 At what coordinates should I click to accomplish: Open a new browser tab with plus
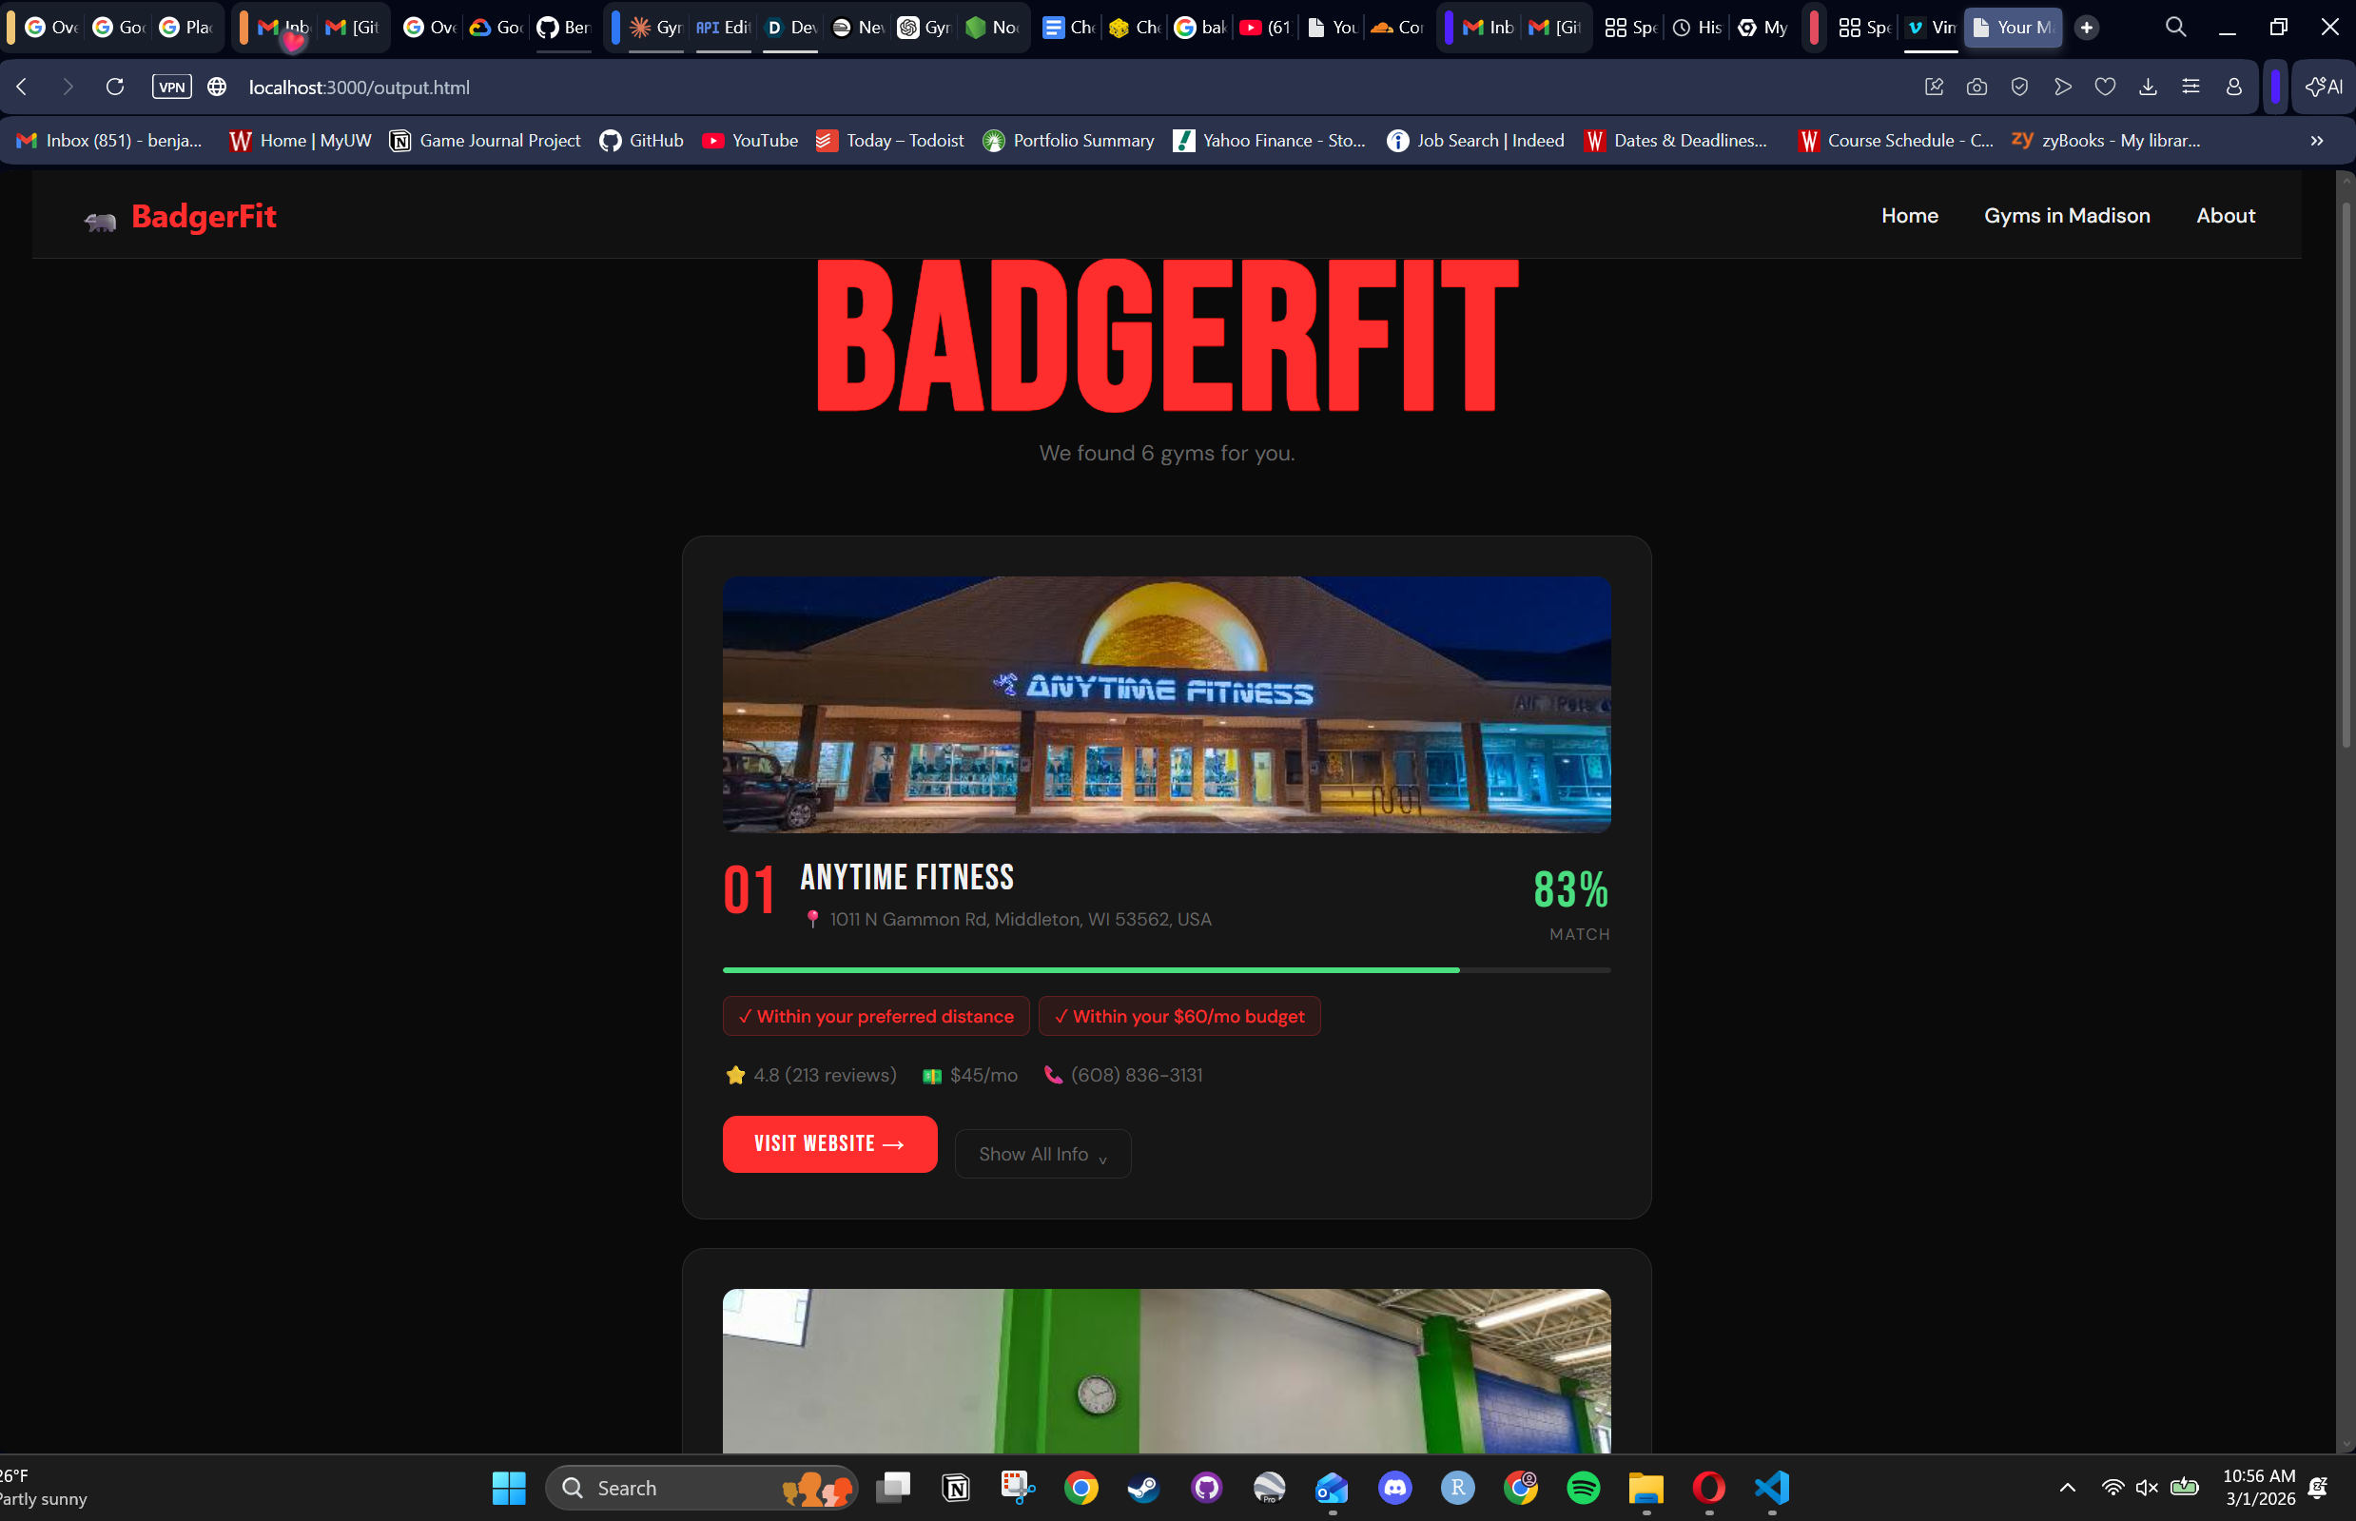pyautogui.click(x=2087, y=28)
